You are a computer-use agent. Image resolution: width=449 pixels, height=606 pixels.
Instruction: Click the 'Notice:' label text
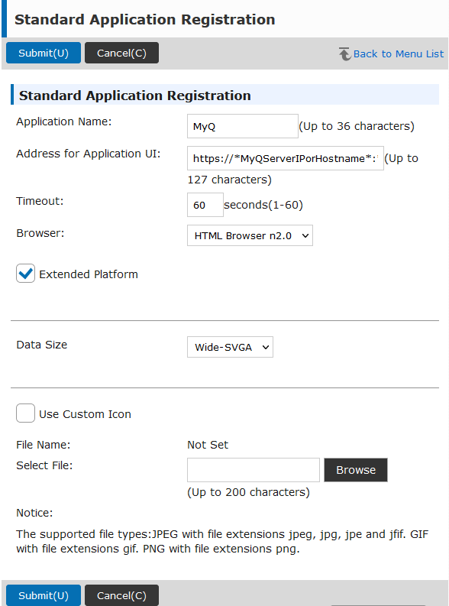[x=34, y=513]
